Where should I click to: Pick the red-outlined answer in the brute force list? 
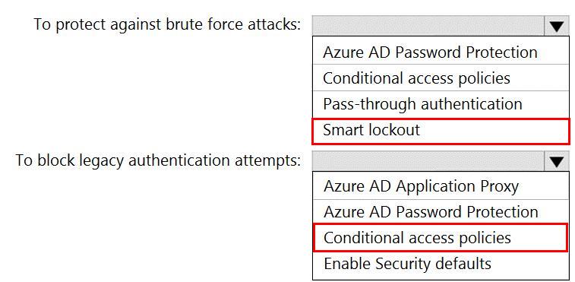point(441,131)
